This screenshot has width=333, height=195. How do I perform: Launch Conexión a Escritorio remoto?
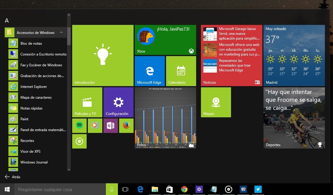[x=38, y=54]
